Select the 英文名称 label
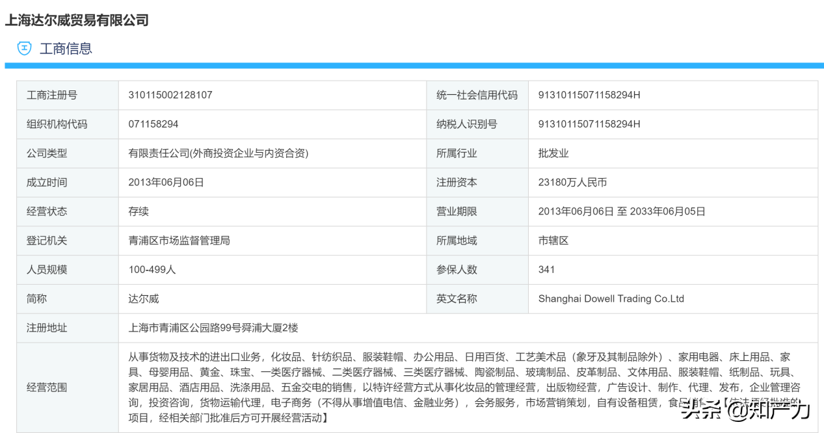Image resolution: width=824 pixels, height=433 pixels. 457,299
